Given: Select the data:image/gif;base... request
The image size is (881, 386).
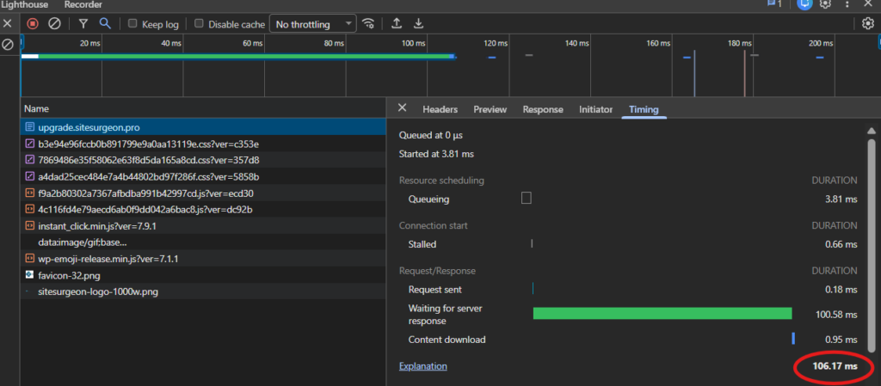Looking at the screenshot, I should pos(203,242).
